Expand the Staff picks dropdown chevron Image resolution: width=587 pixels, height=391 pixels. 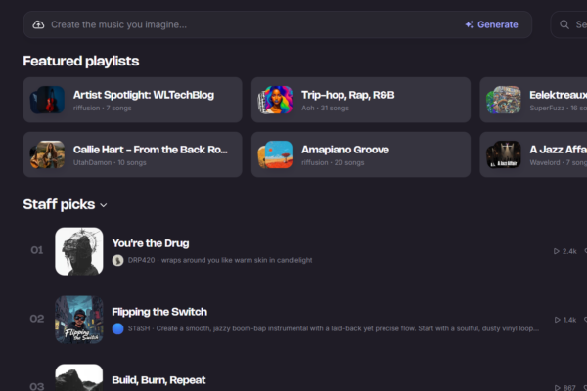104,205
